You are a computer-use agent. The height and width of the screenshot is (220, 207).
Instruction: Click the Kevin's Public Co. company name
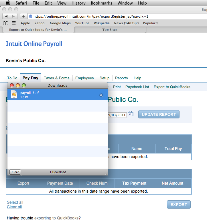[26, 60]
